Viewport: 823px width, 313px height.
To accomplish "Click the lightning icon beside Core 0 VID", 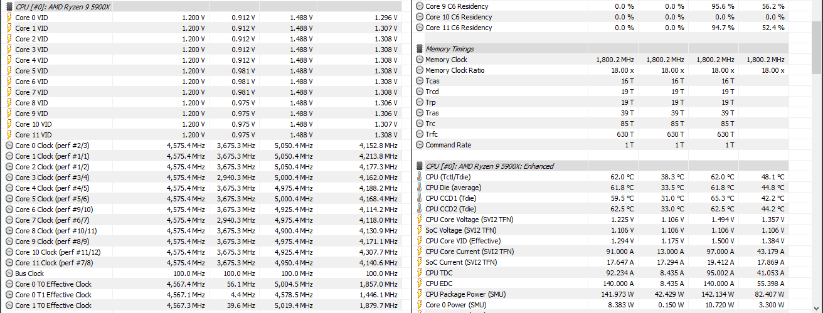I will (x=9, y=18).
